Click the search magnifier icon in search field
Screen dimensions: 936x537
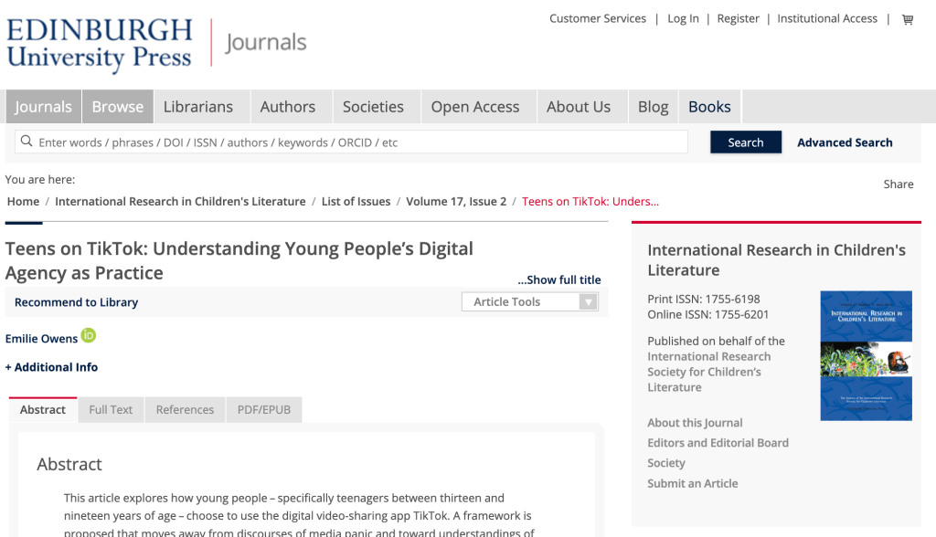coord(27,142)
